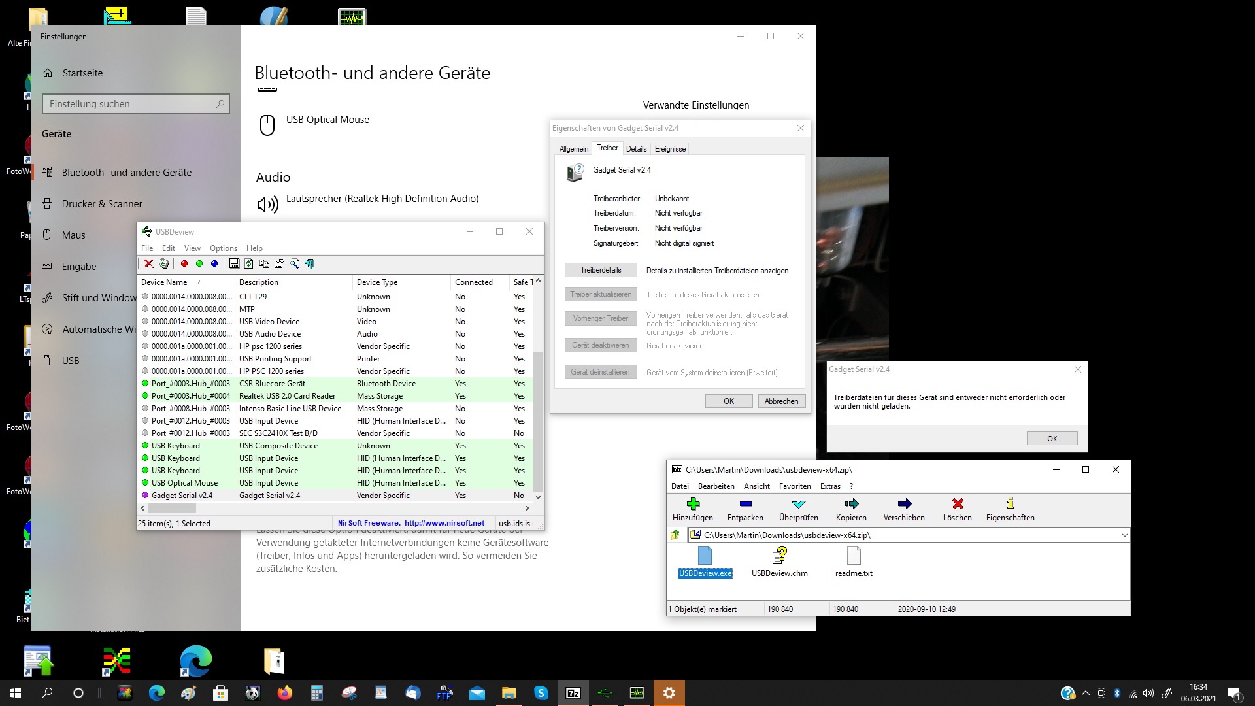Click the magnifier find icon in USBDeview toolbar
1255x706 pixels.
click(295, 263)
